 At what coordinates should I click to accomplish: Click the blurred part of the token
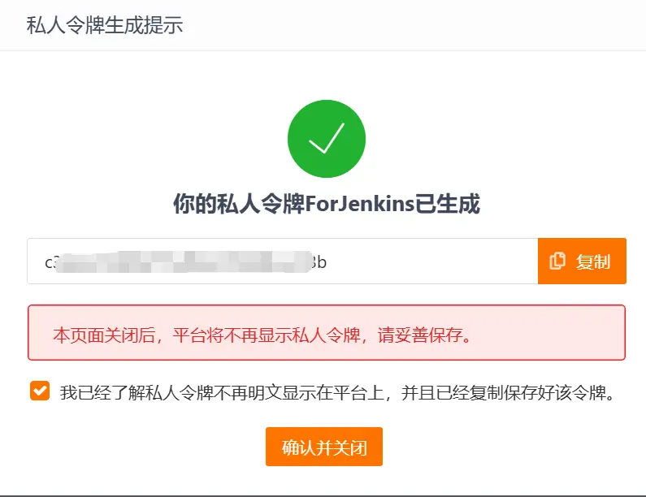click(184, 261)
